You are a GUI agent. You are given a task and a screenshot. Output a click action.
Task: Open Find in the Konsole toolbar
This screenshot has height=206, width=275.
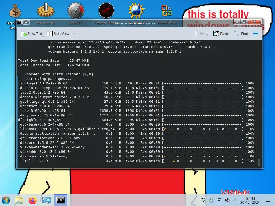point(241,34)
